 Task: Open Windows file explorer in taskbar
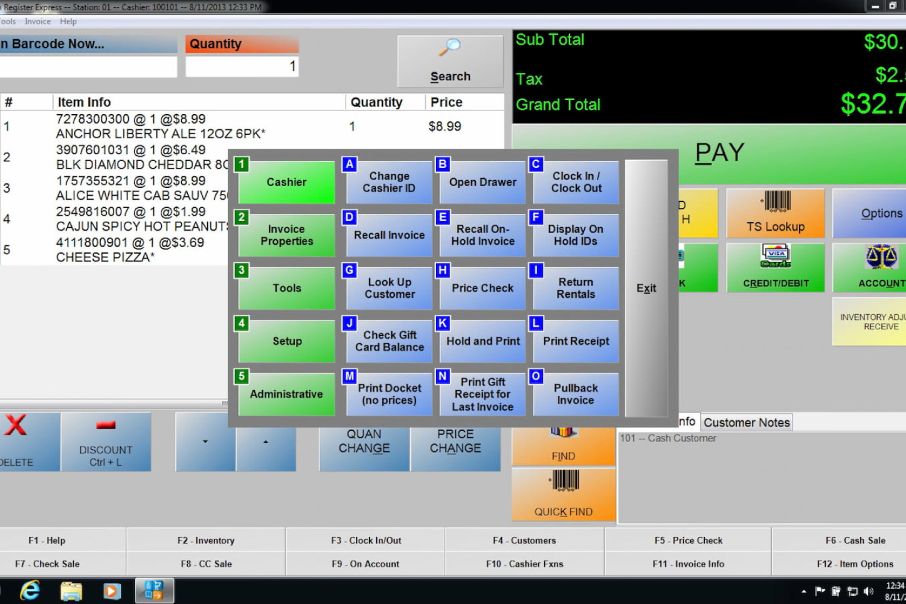click(71, 591)
